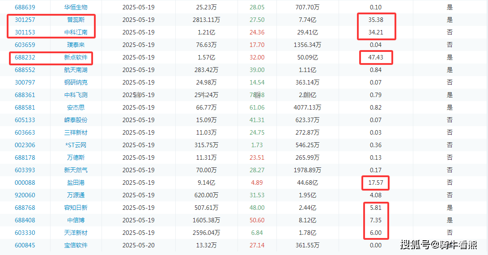Click the 新点软件 name link
Screen dimensions: 488x255
(x=76, y=57)
